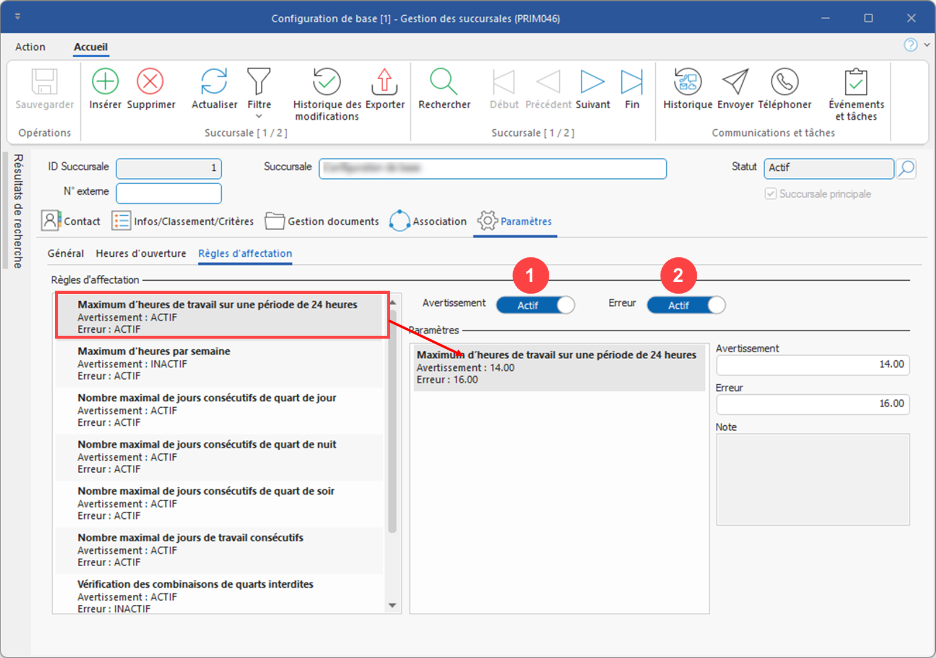Toggle the Avertissement Actif switch
Image resolution: width=936 pixels, height=658 pixels.
click(535, 305)
